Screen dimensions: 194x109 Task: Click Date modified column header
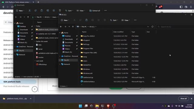(119, 32)
